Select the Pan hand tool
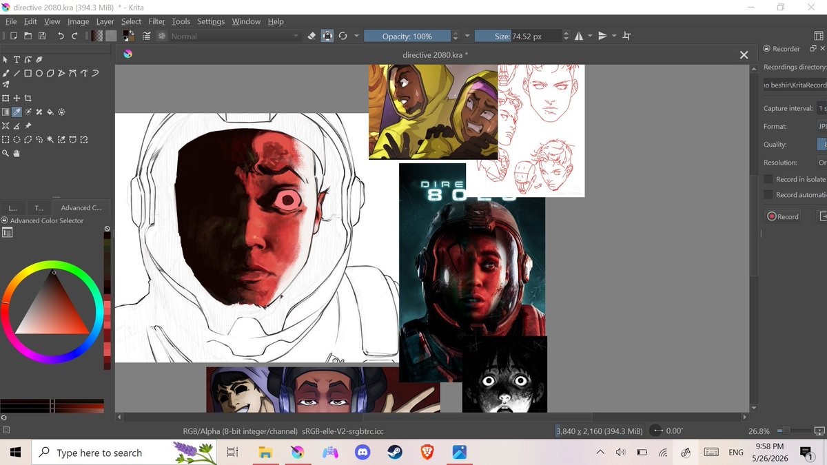Image resolution: width=827 pixels, height=465 pixels. pos(17,154)
